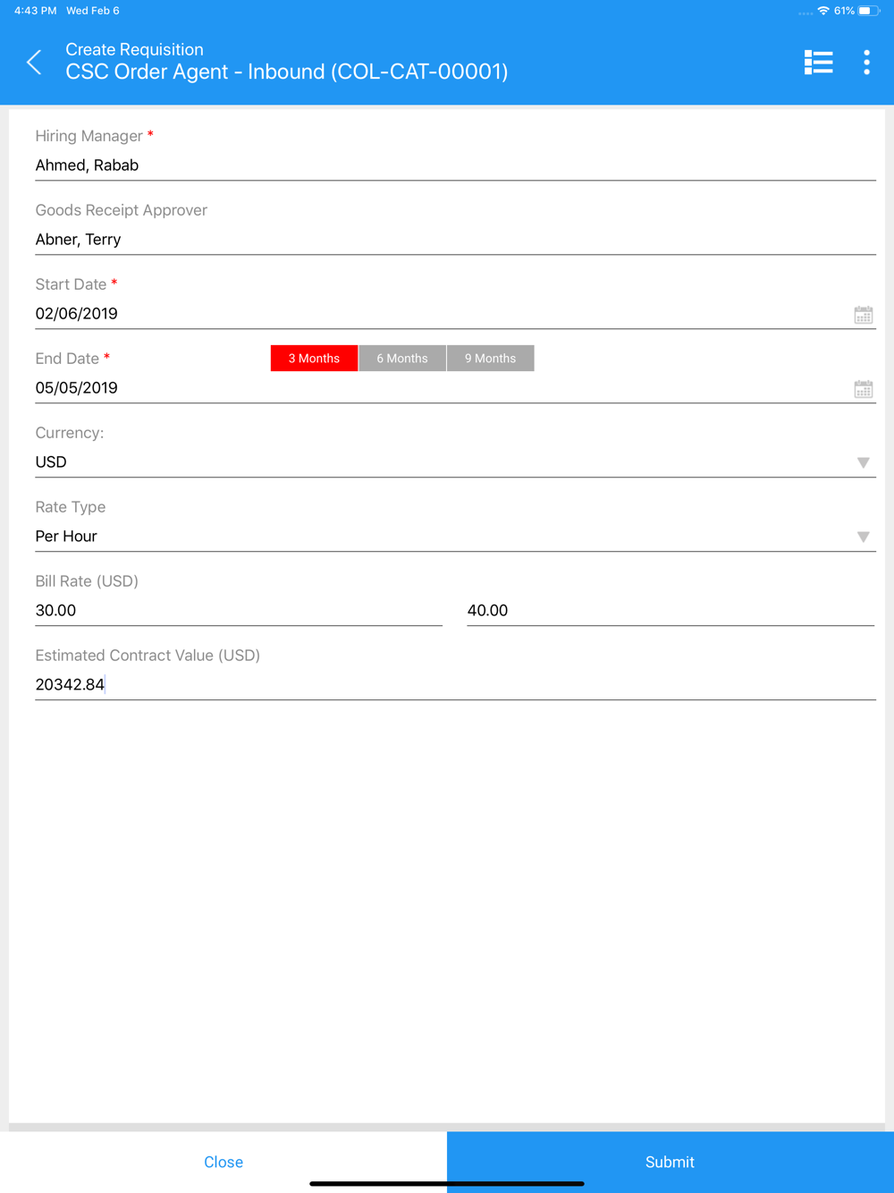Tap the battery indicator in status bar

pos(869,11)
